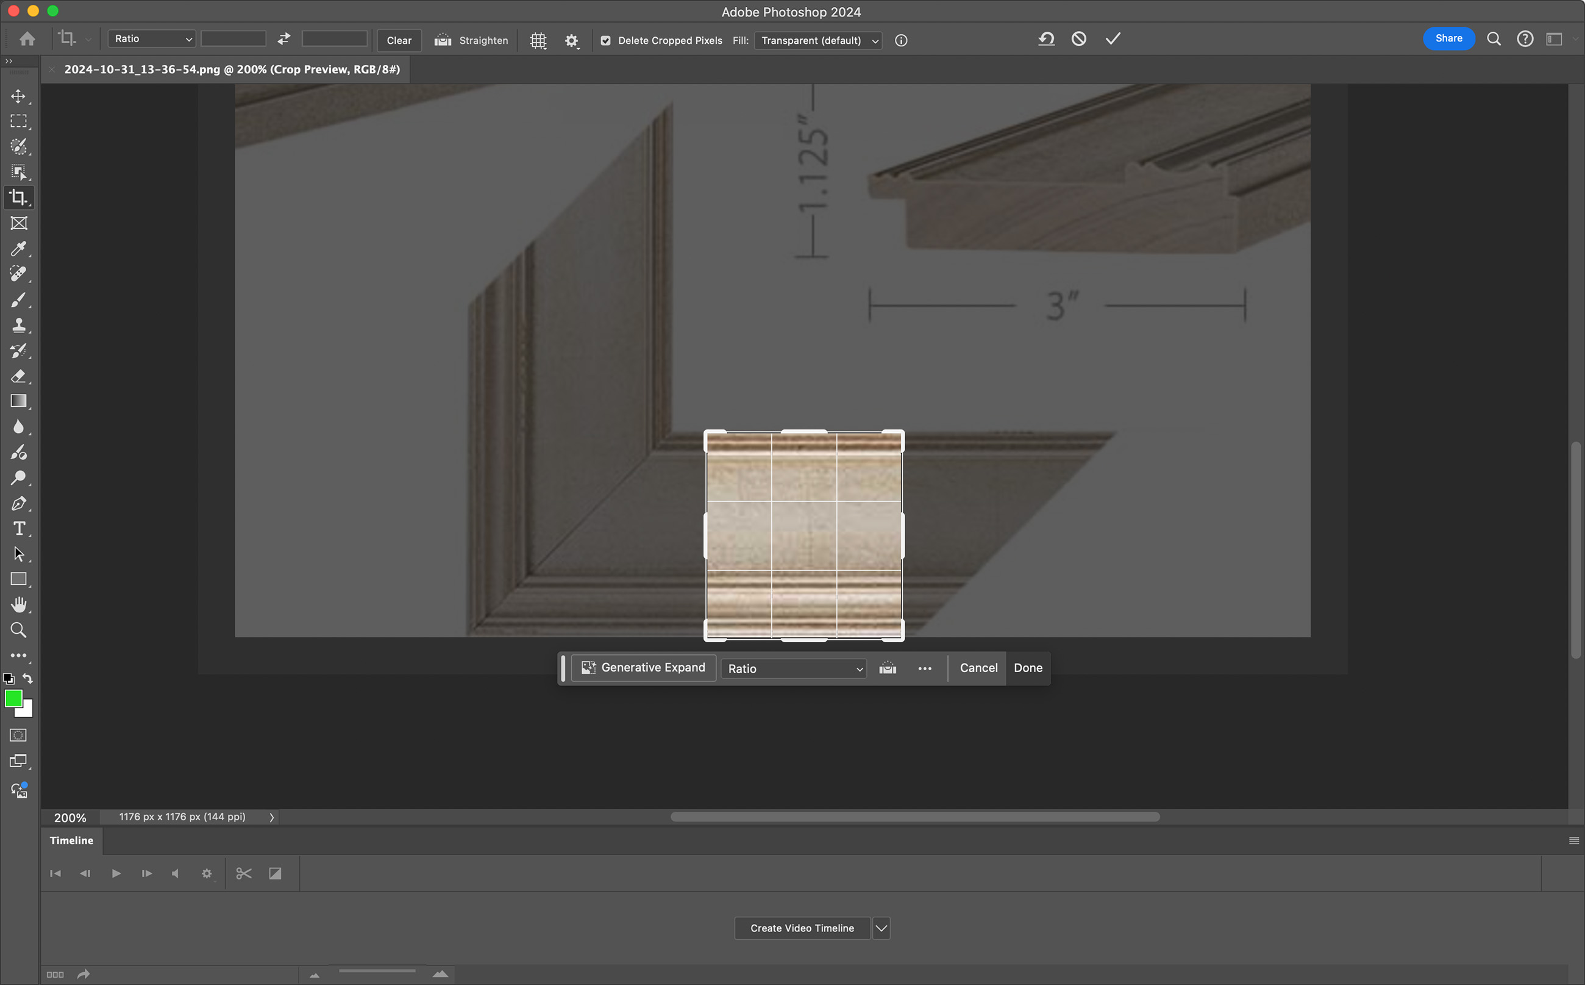Click the crop overlay grid options icon
The image size is (1585, 985).
point(538,40)
